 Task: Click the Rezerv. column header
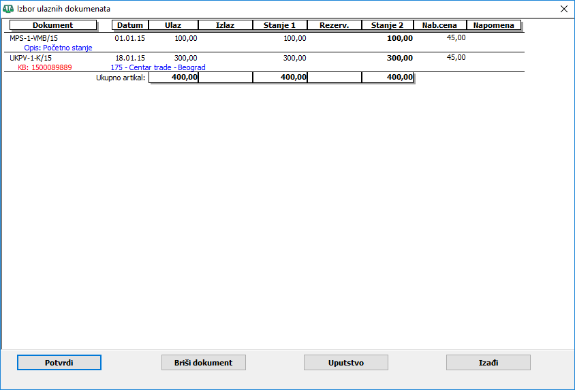[334, 25]
